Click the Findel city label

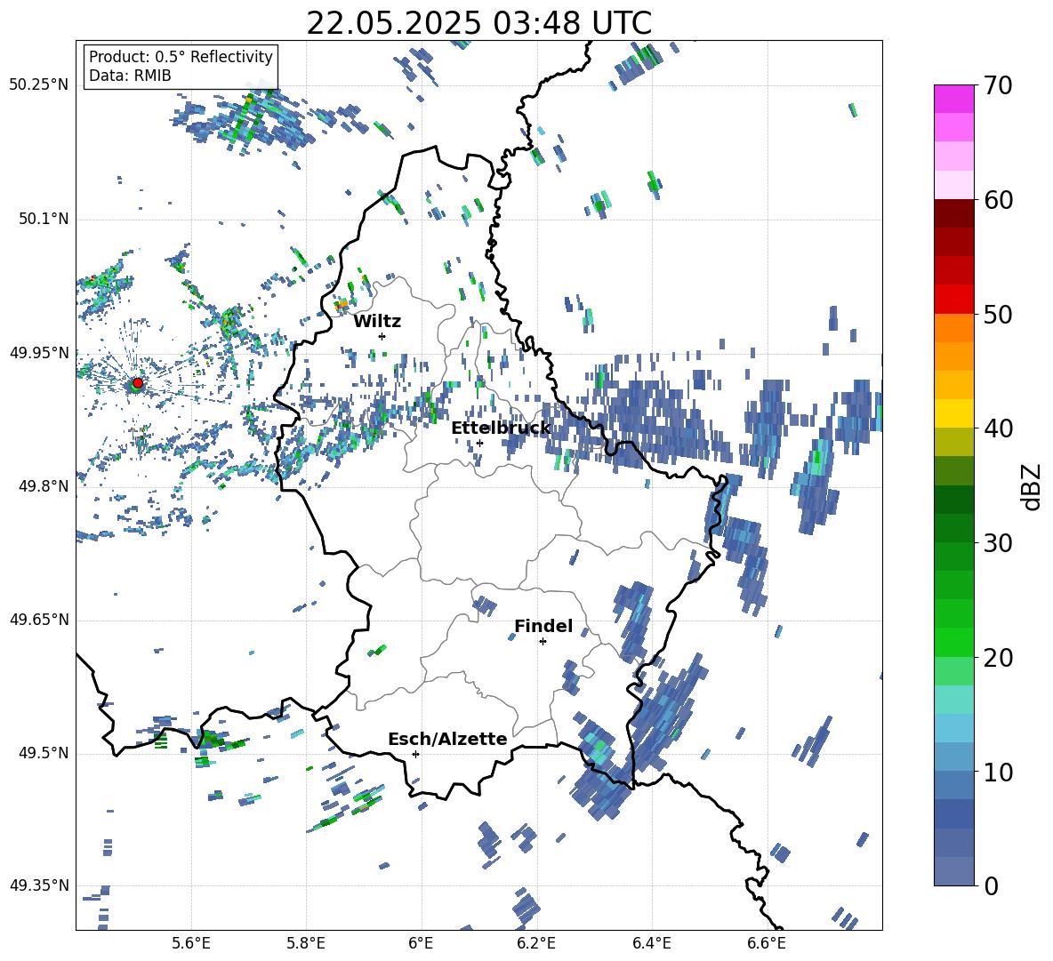pyautogui.click(x=543, y=626)
